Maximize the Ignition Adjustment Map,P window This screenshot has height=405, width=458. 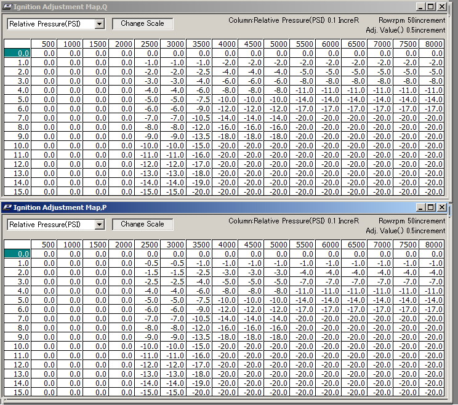pos(430,207)
